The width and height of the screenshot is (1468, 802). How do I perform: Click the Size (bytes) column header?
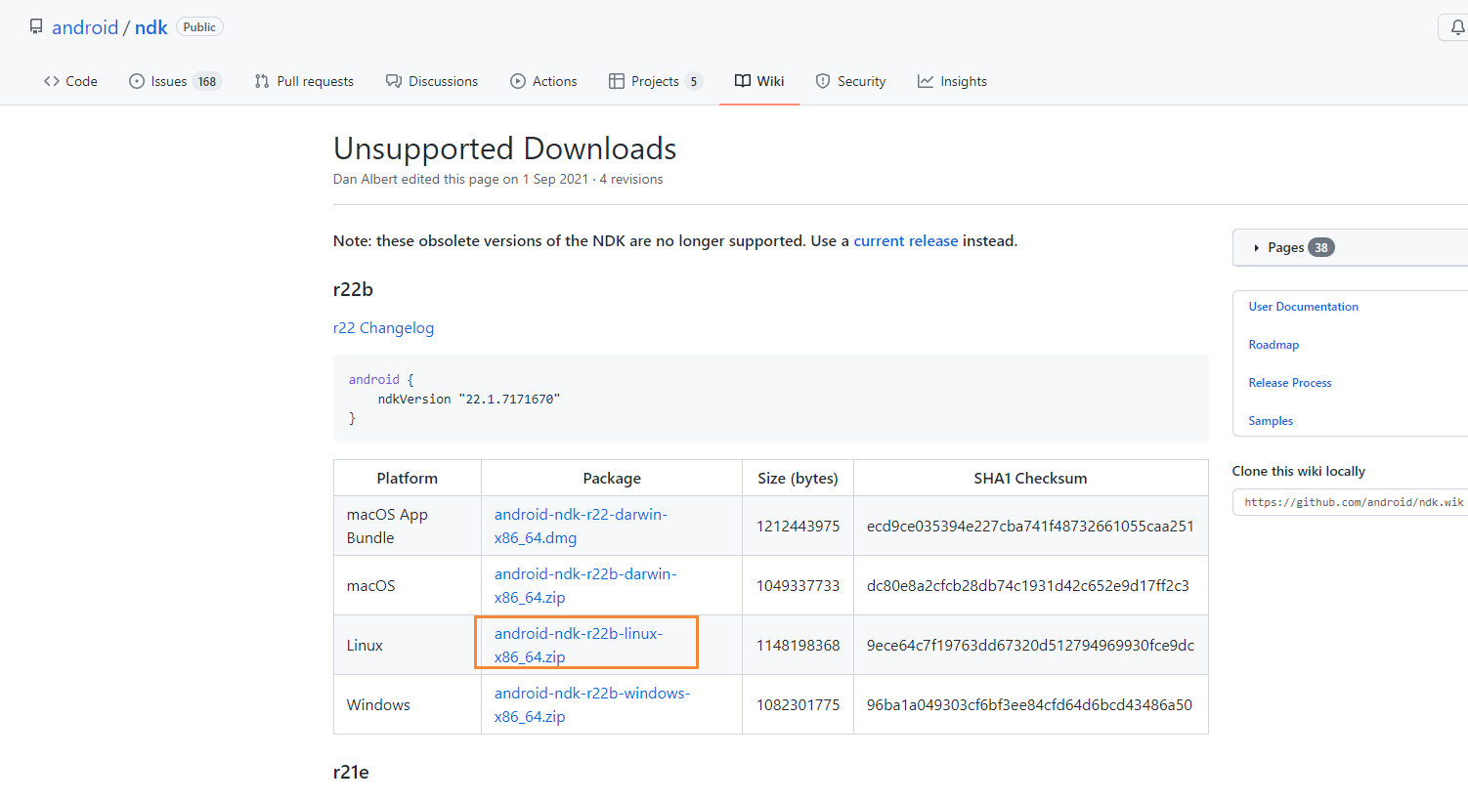(x=798, y=478)
